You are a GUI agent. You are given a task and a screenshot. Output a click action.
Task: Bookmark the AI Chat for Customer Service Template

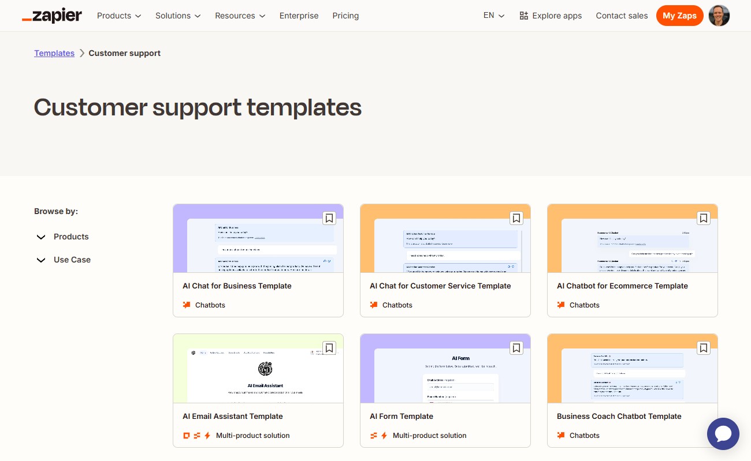[x=516, y=218]
